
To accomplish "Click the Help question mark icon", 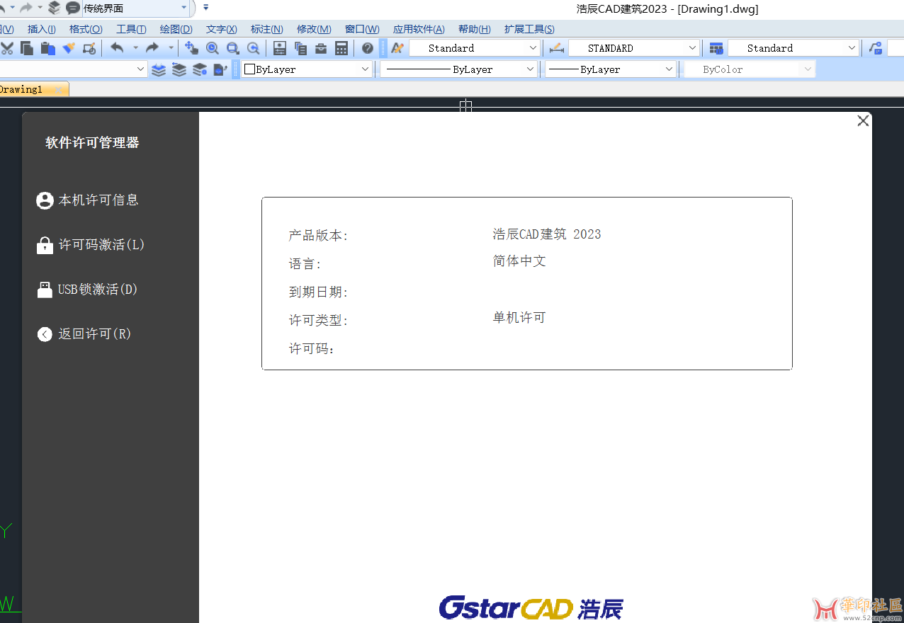I will pyautogui.click(x=368, y=48).
